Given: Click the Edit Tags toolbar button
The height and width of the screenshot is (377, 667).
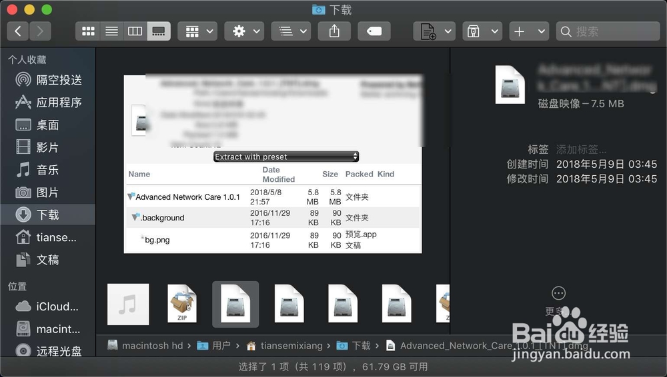Looking at the screenshot, I should [x=374, y=31].
